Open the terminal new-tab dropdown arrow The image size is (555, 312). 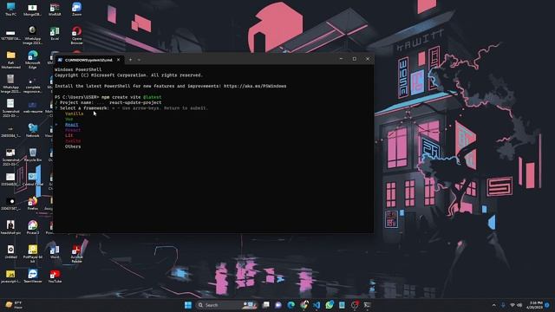(139, 60)
